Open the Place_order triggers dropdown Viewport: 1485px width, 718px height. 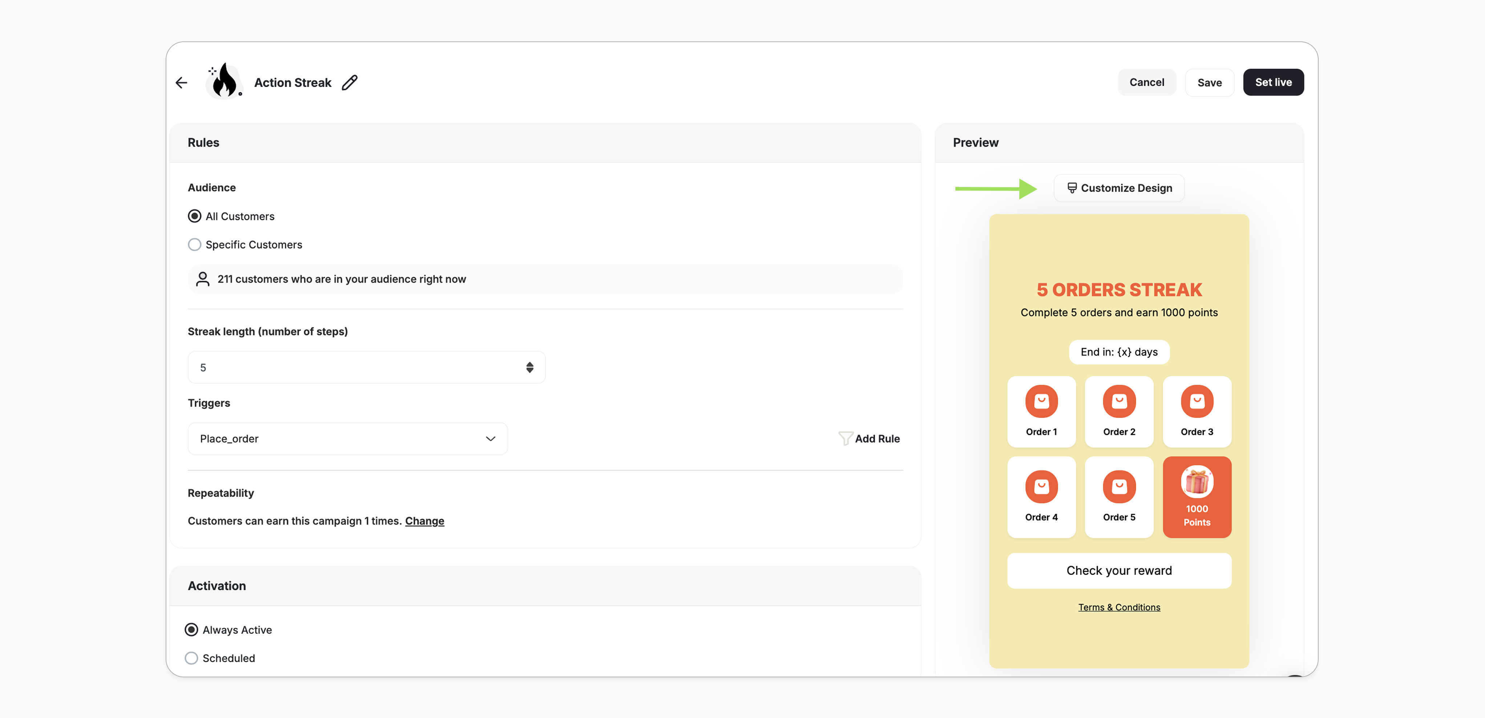click(x=348, y=438)
